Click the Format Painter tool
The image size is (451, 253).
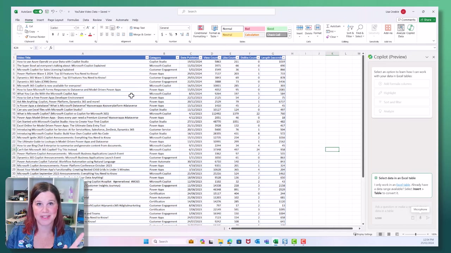coord(35,37)
